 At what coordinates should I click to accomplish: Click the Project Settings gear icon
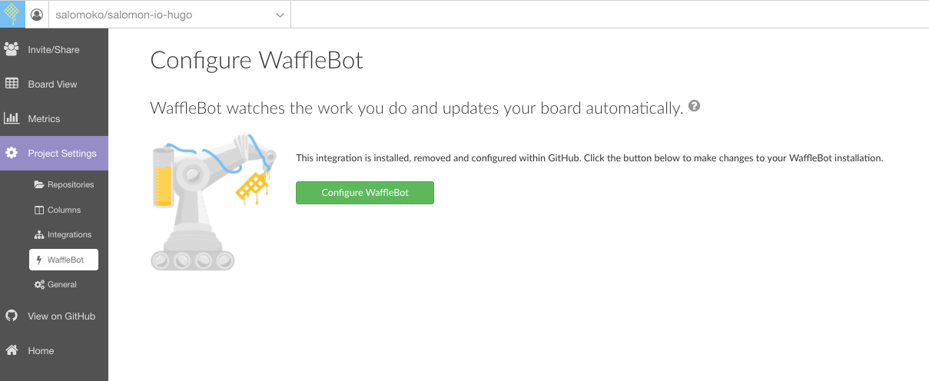click(x=12, y=153)
